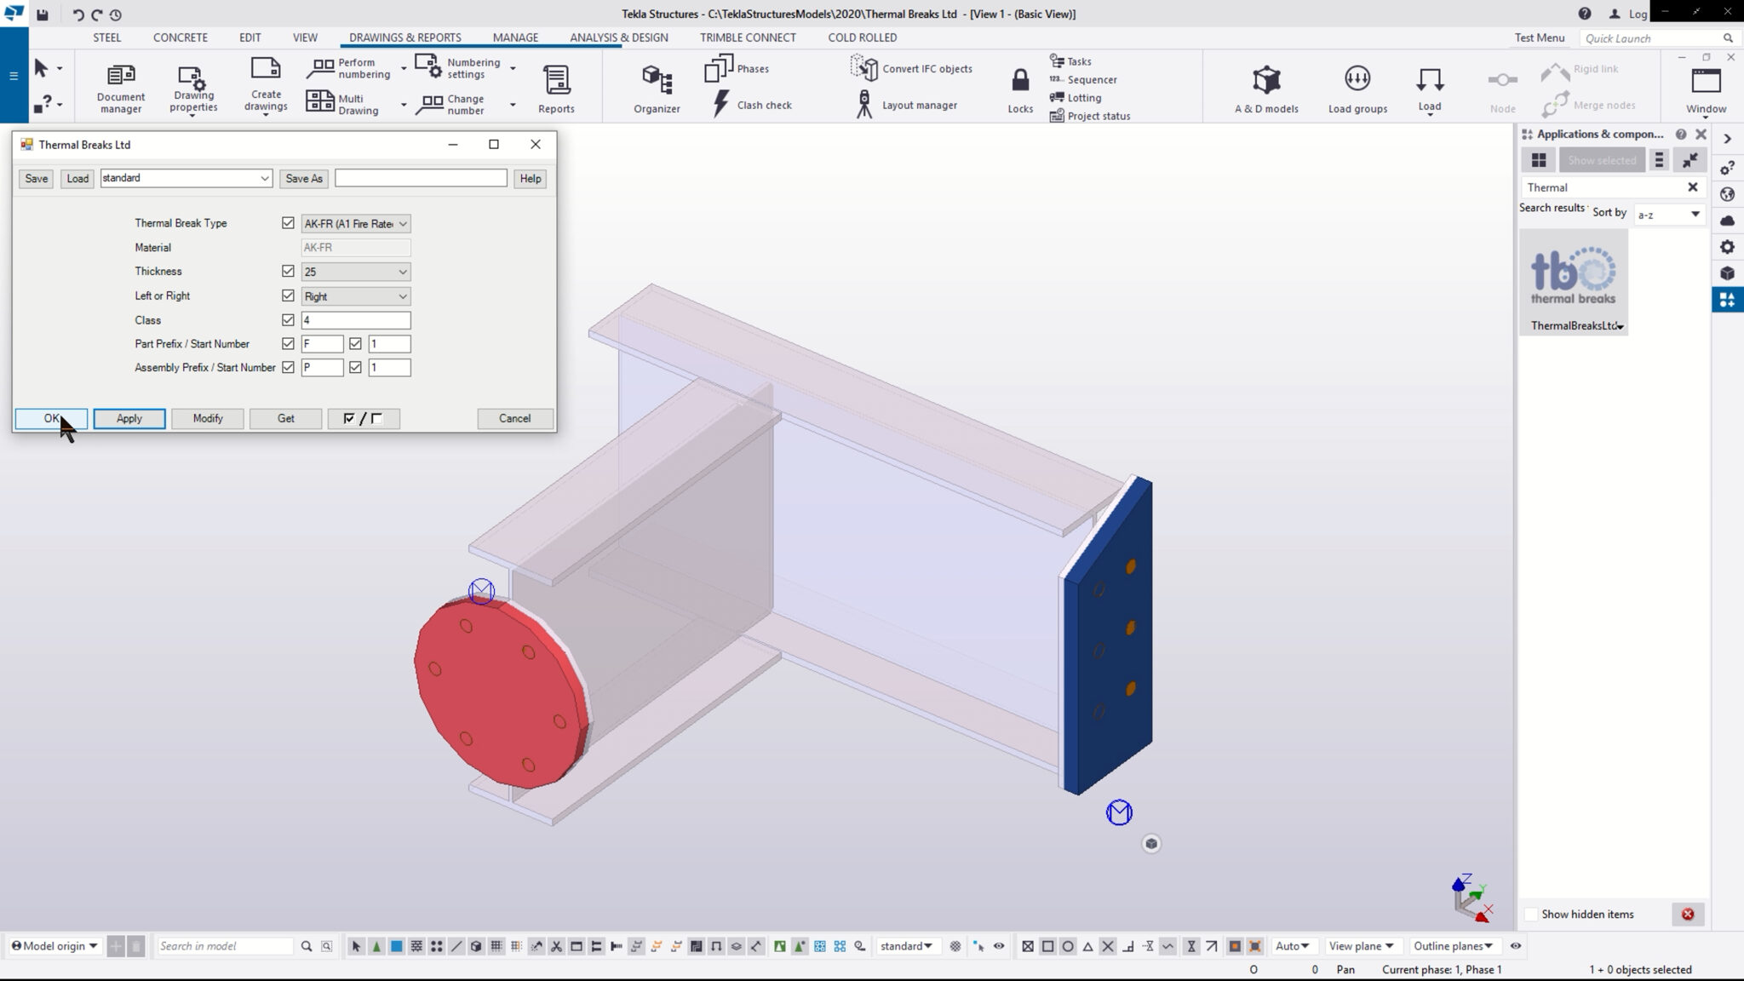Open the Document manager
The width and height of the screenshot is (1744, 981).
pyautogui.click(x=120, y=85)
